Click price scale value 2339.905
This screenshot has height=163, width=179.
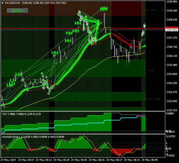[172, 1]
